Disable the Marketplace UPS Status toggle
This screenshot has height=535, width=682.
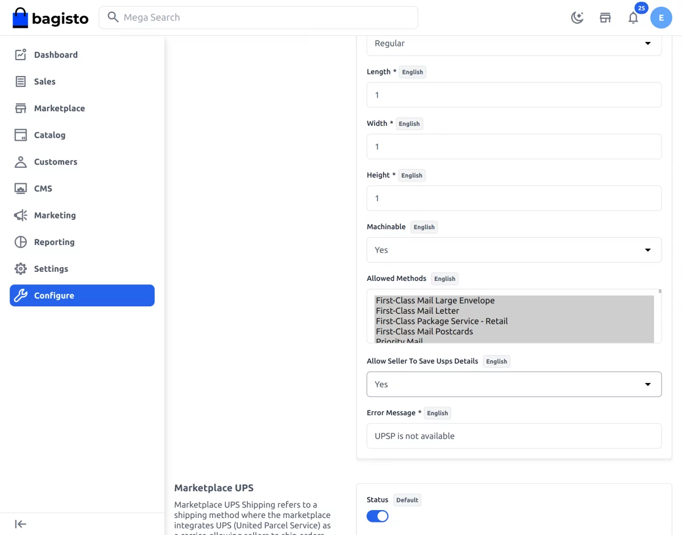click(377, 516)
